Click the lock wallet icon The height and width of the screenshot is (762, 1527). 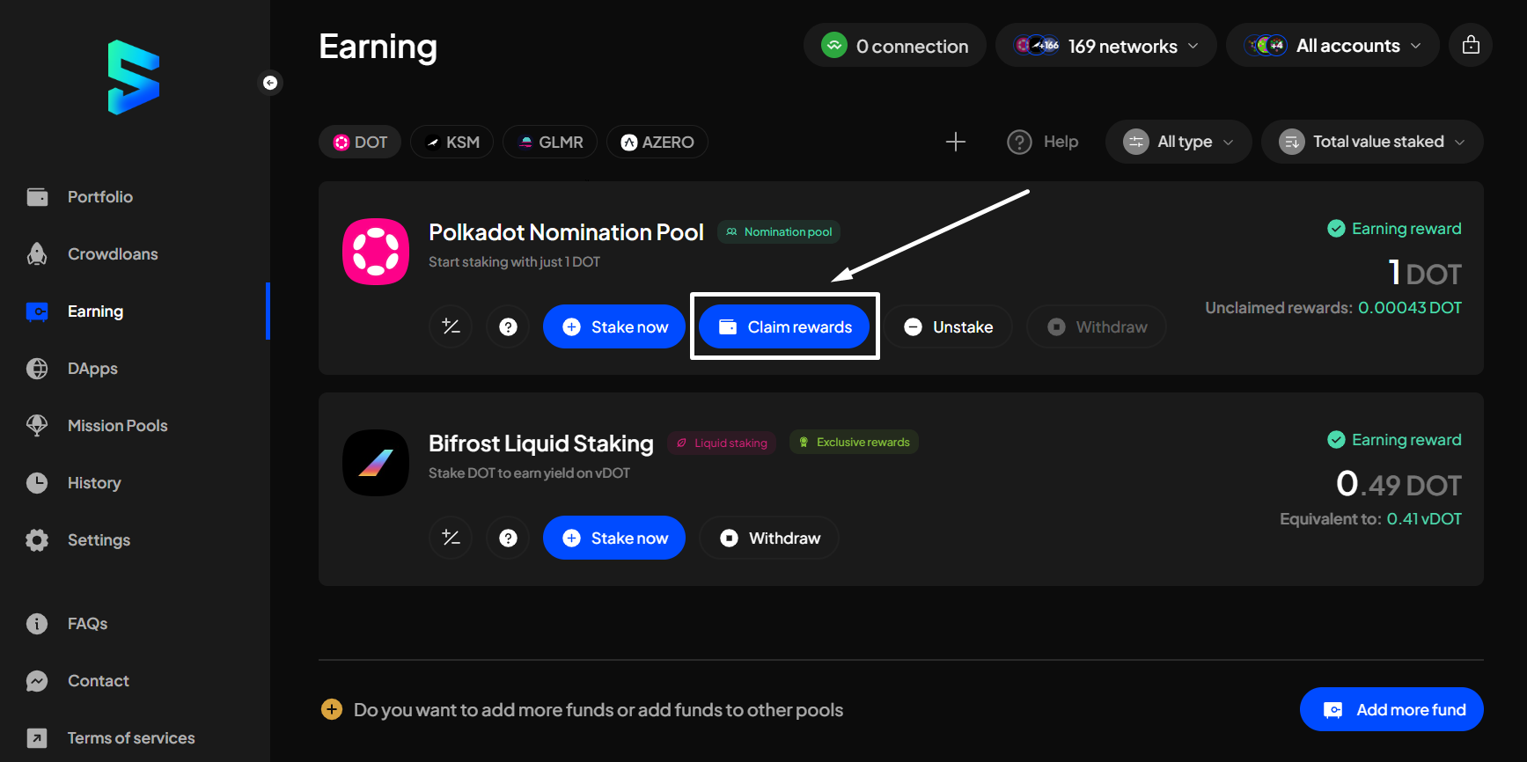[1471, 46]
